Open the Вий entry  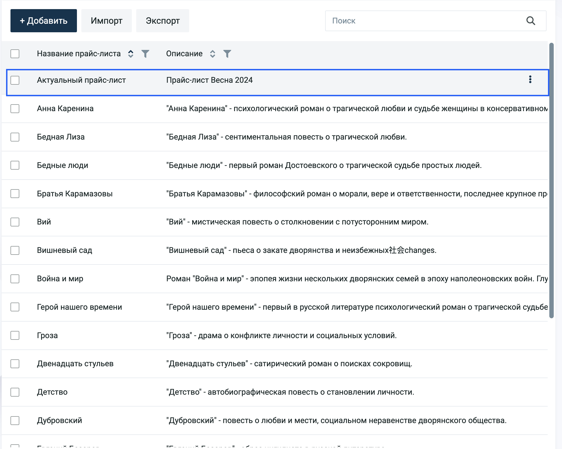[44, 222]
